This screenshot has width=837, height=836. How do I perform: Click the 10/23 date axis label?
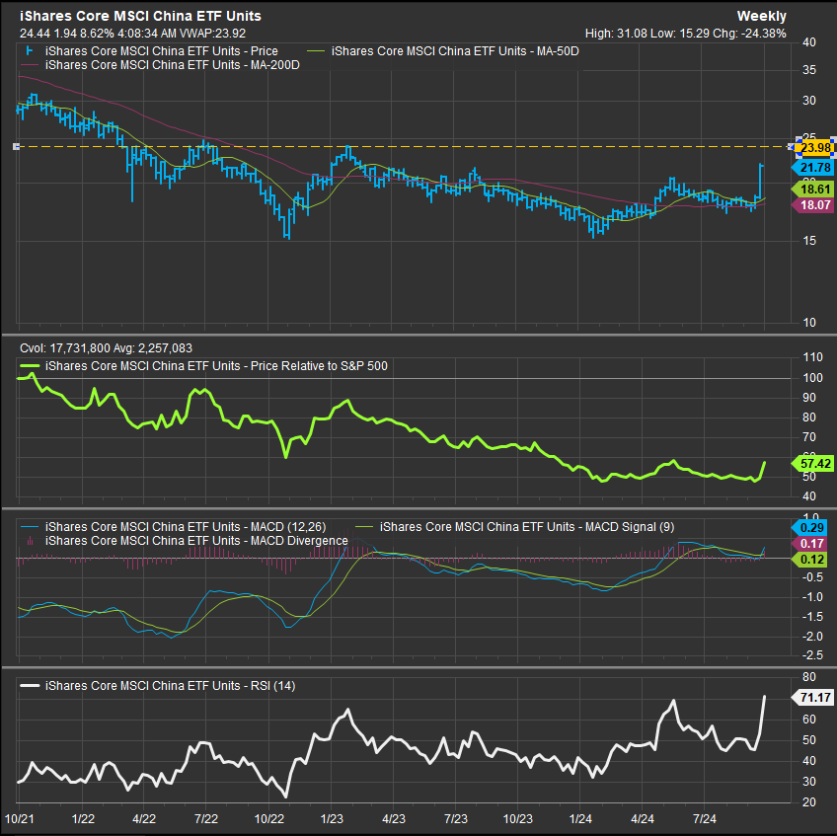click(518, 819)
